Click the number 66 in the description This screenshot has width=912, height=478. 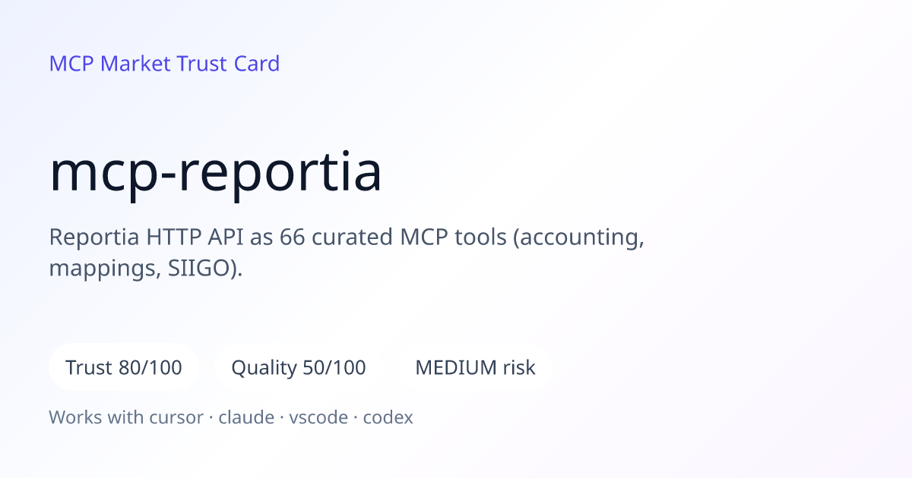[x=293, y=237]
